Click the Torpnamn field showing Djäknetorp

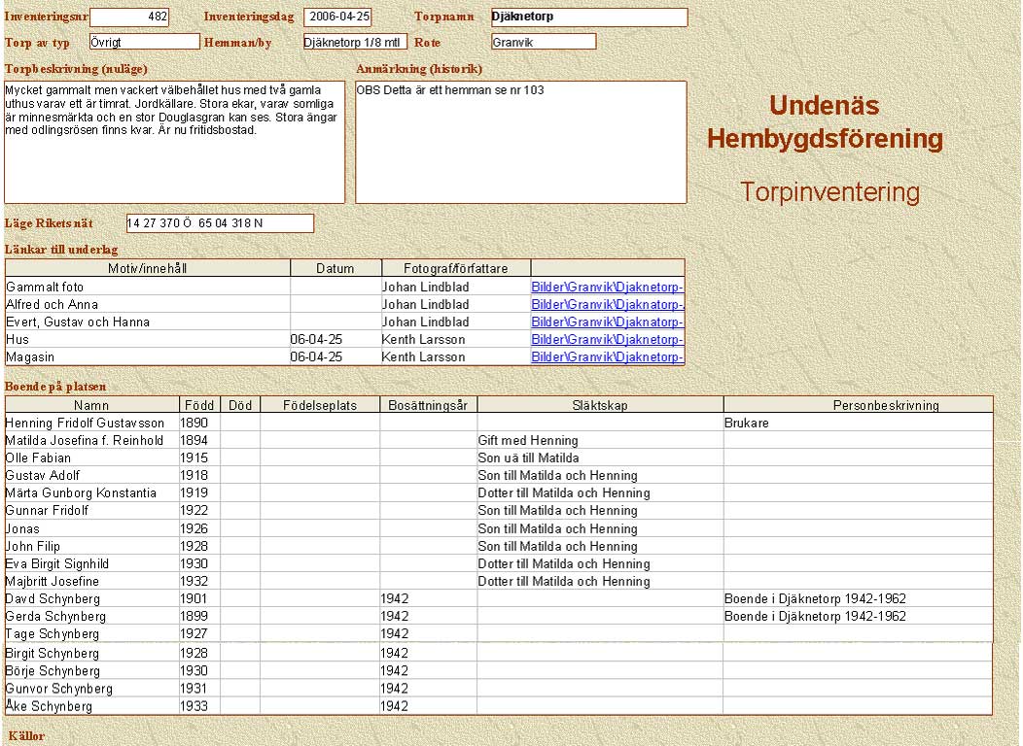pos(588,17)
